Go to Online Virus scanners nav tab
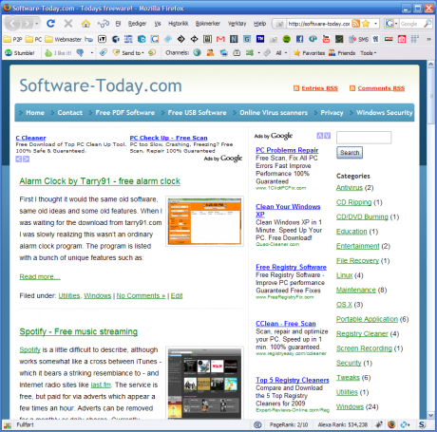The image size is (437, 432). 274,113
